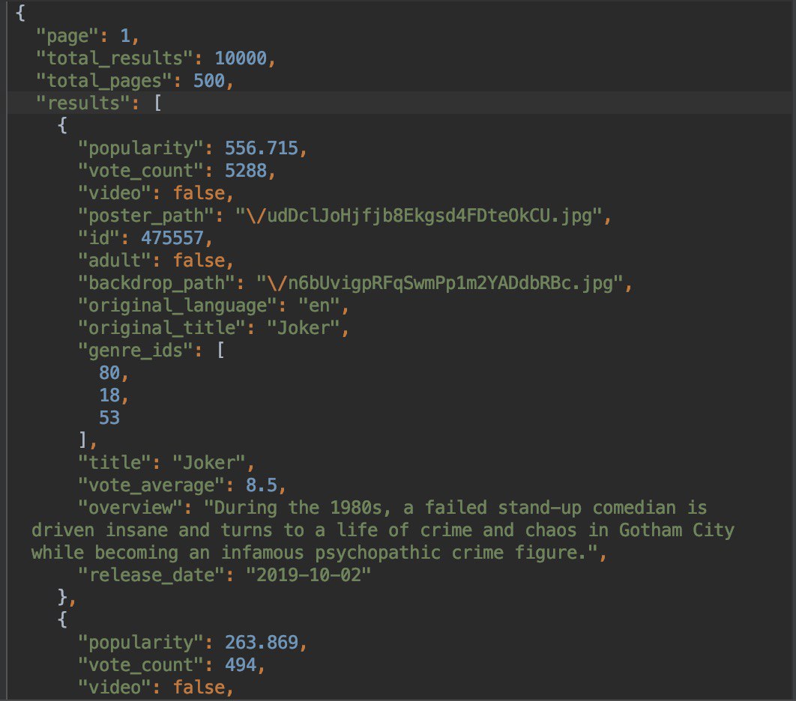The width and height of the screenshot is (796, 701).
Task: Select the second result's popularity 263.869
Action: pos(262,643)
